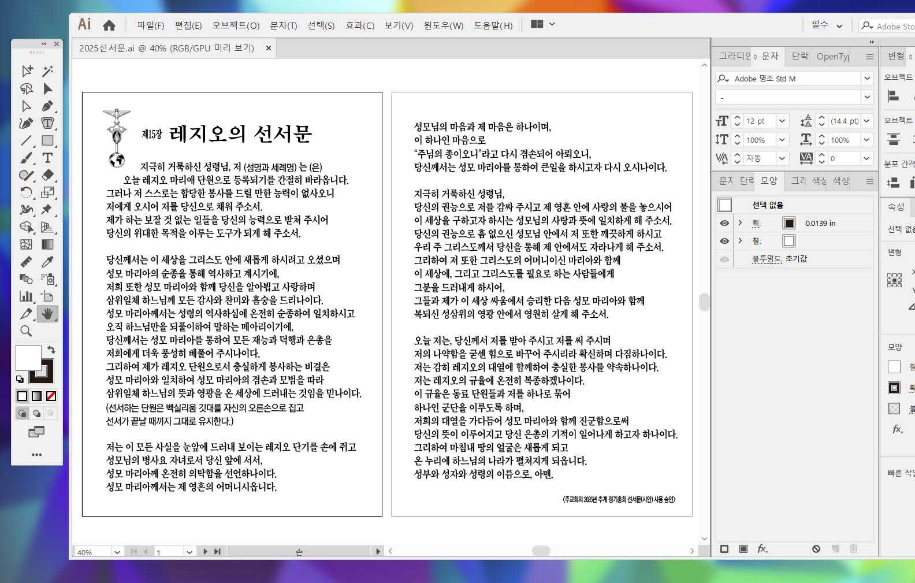Switch to the 단락 panel tab
Viewport: 915px width, 583px height.
tap(799, 56)
